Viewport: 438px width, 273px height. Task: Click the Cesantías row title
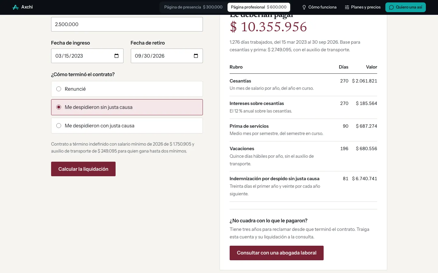[x=240, y=81]
